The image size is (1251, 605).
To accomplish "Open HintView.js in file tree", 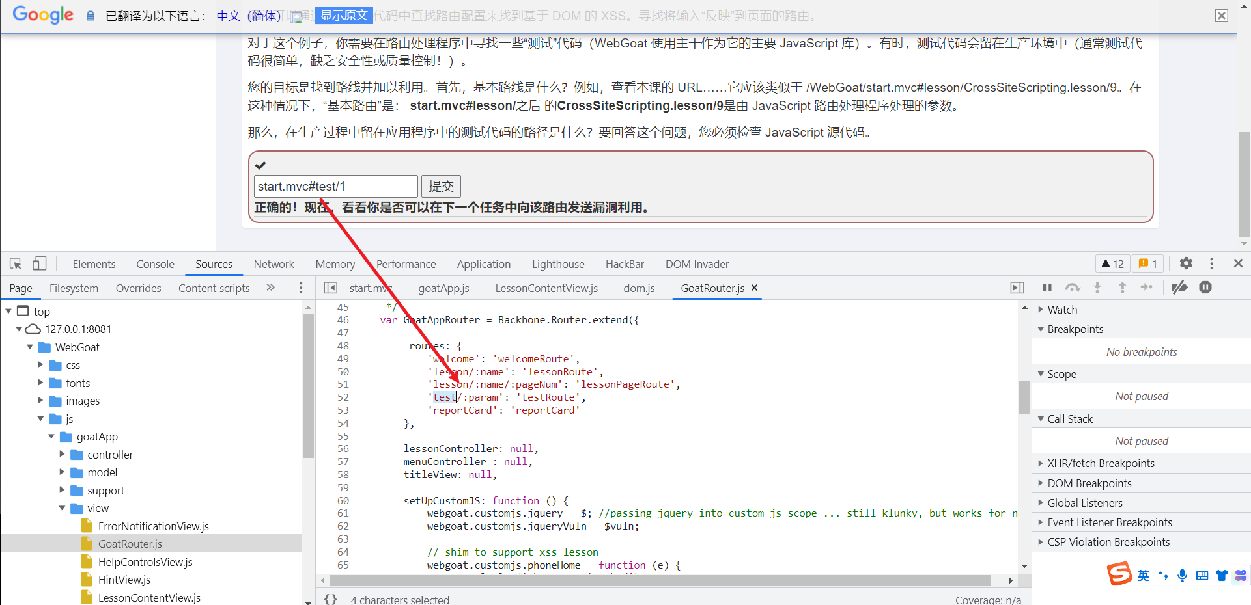I will (x=124, y=580).
